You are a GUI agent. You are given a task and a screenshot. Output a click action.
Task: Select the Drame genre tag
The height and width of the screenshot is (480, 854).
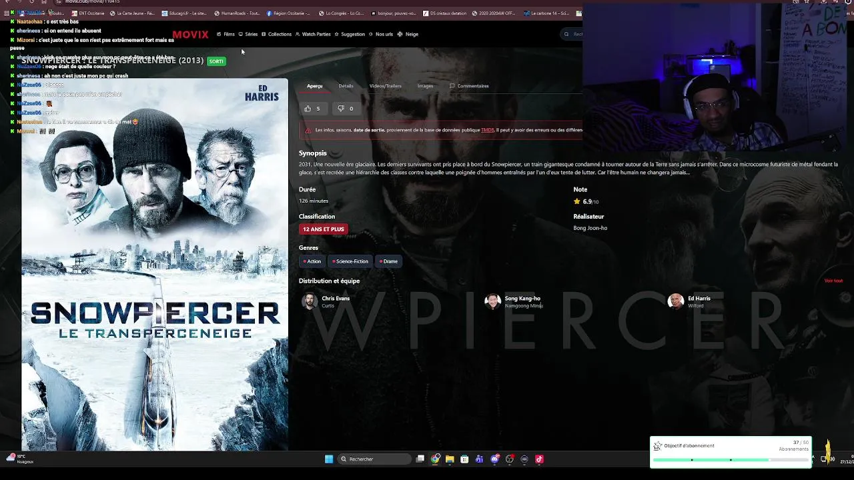click(388, 261)
